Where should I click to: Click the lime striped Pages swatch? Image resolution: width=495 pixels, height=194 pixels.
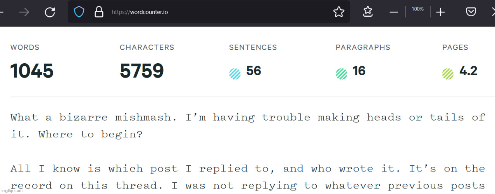pyautogui.click(x=448, y=74)
